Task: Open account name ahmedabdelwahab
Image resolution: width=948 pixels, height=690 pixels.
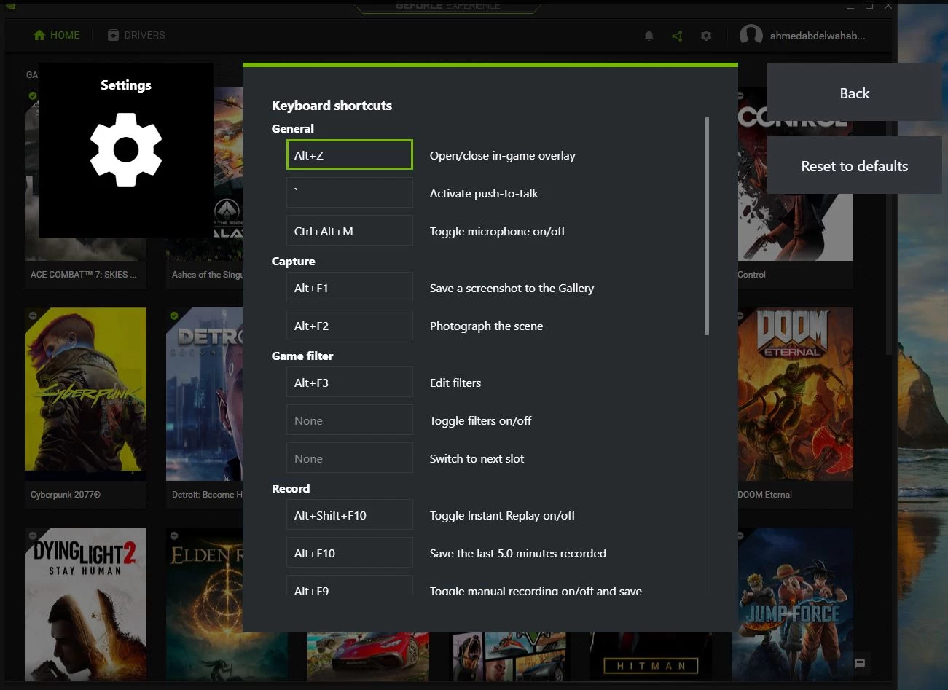Action: coord(818,36)
